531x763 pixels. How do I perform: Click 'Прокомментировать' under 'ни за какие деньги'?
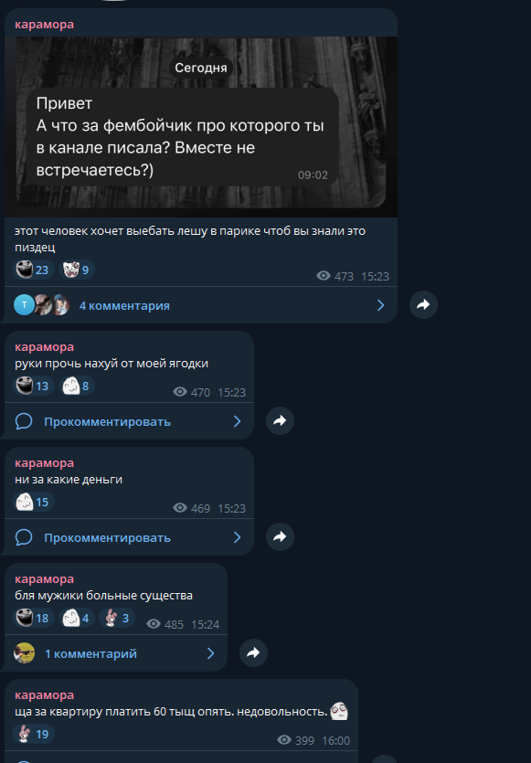108,537
